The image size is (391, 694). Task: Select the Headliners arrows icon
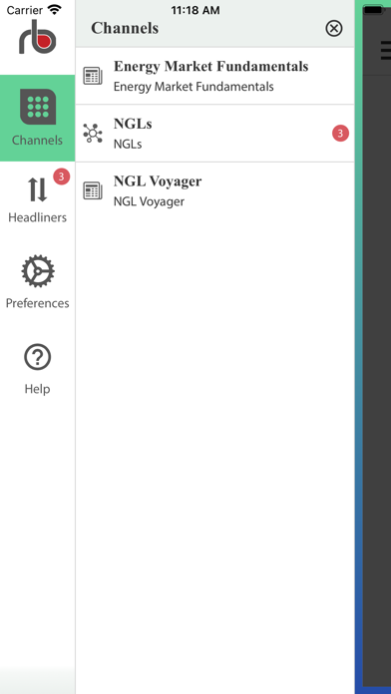[x=37, y=189]
